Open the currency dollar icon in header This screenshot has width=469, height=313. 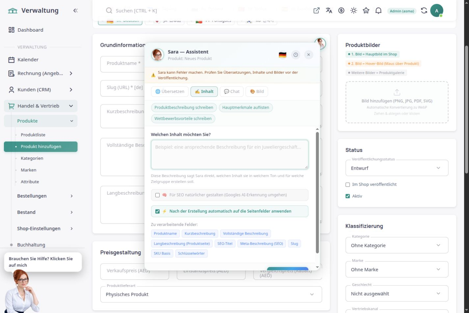341,11
